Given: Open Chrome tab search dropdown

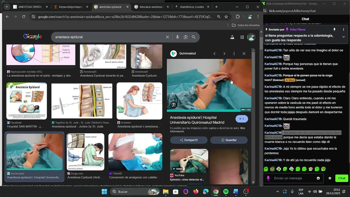Looking at the screenshot, I should [x=7, y=7].
